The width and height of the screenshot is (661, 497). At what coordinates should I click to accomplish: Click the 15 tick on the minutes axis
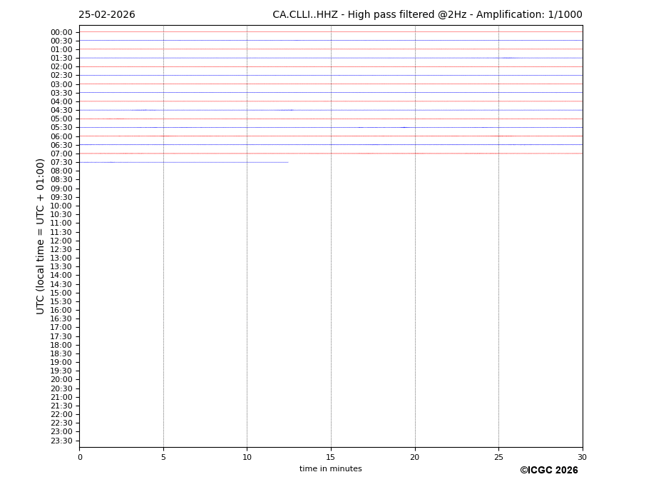click(331, 457)
